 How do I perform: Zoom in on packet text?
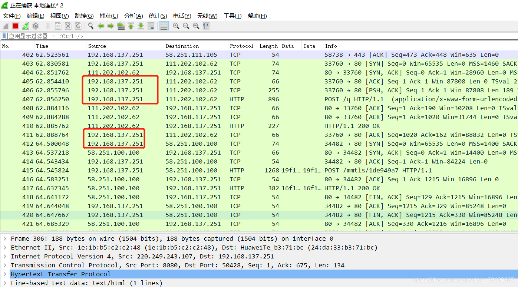tap(176, 26)
